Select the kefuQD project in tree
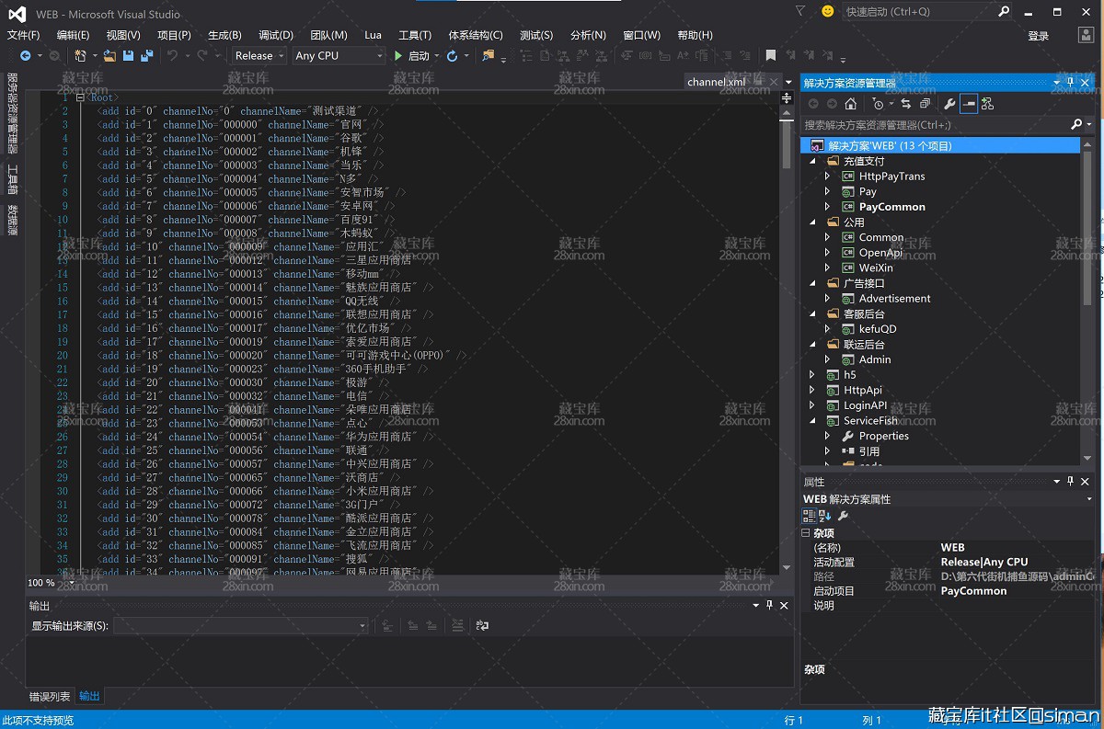The height and width of the screenshot is (729, 1104). (x=878, y=329)
